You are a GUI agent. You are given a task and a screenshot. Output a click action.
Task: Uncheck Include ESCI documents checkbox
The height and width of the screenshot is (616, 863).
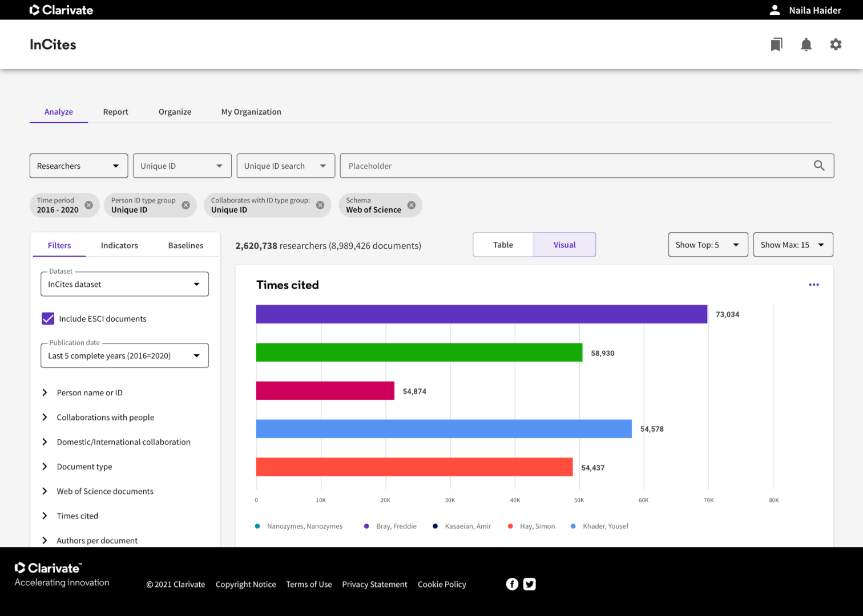[48, 319]
